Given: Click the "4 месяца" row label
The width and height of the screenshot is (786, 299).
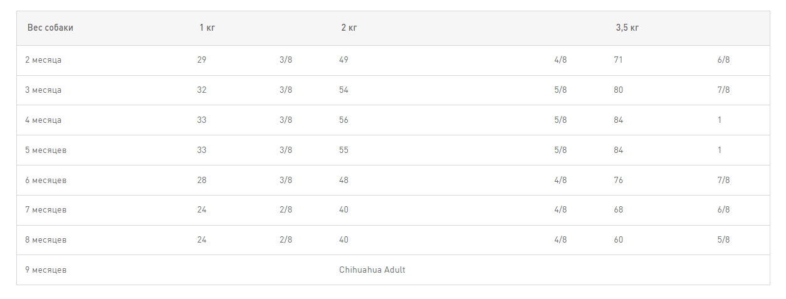Looking at the screenshot, I should [43, 120].
